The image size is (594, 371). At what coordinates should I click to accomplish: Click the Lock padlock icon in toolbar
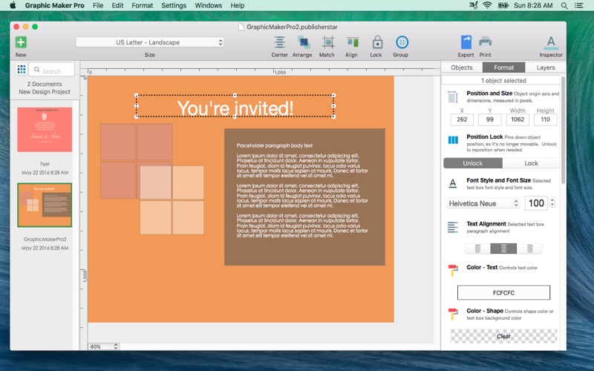pos(377,42)
